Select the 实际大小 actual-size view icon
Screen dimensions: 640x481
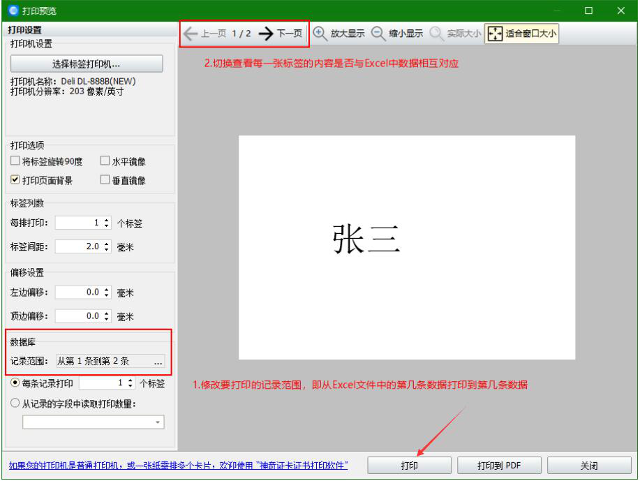point(433,32)
